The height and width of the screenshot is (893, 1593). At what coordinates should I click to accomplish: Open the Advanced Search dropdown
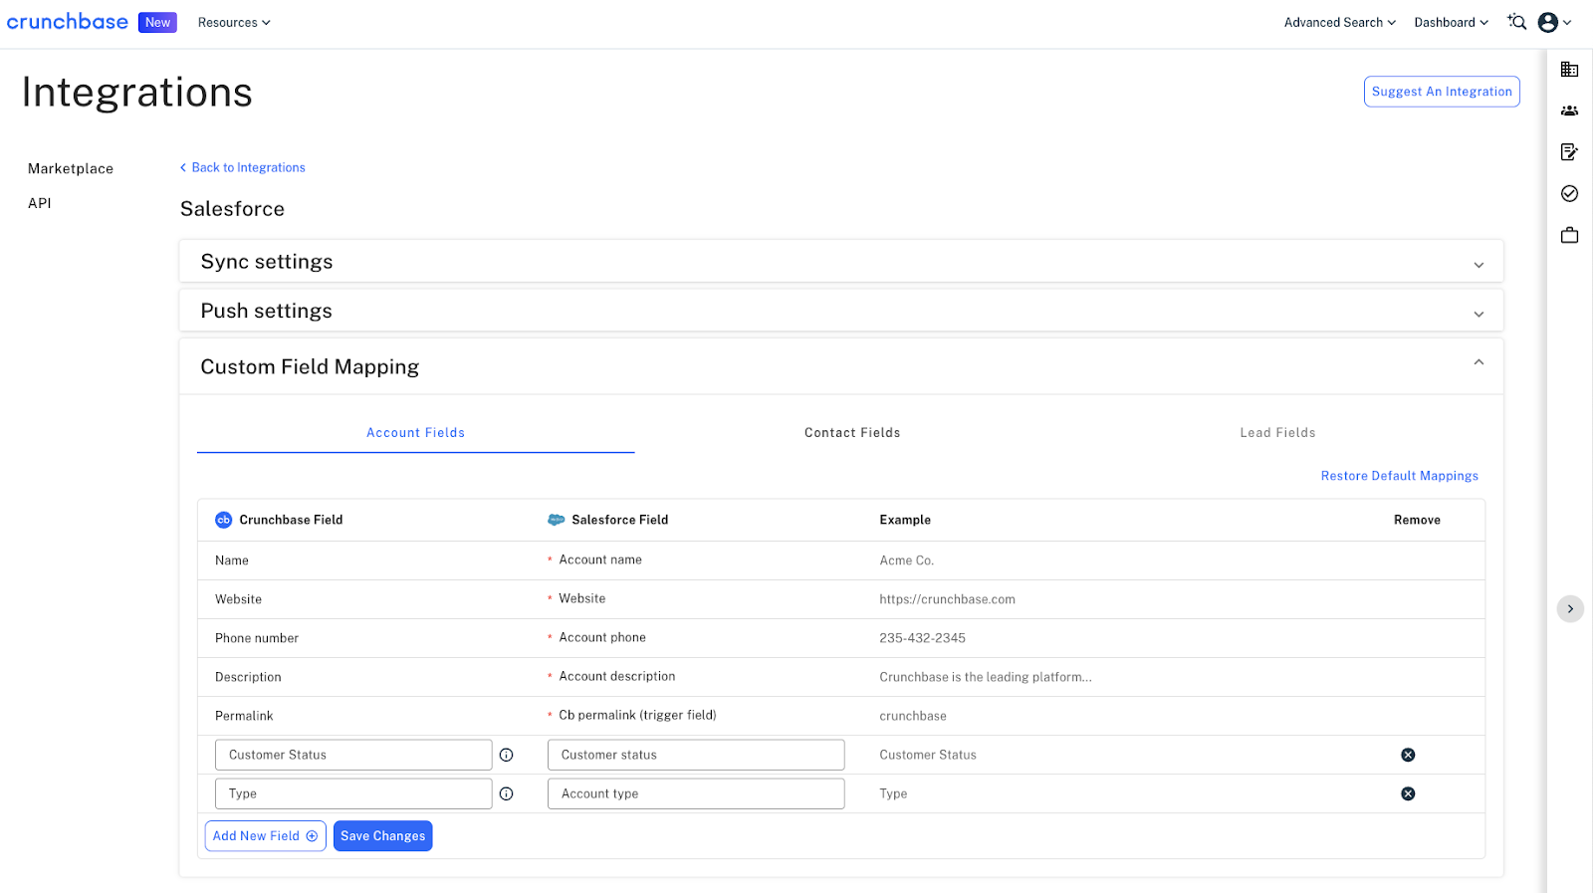pyautogui.click(x=1339, y=22)
